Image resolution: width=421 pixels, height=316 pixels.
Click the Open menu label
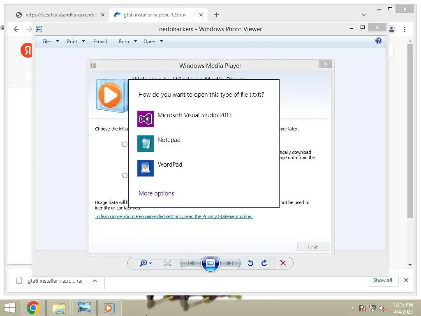149,42
